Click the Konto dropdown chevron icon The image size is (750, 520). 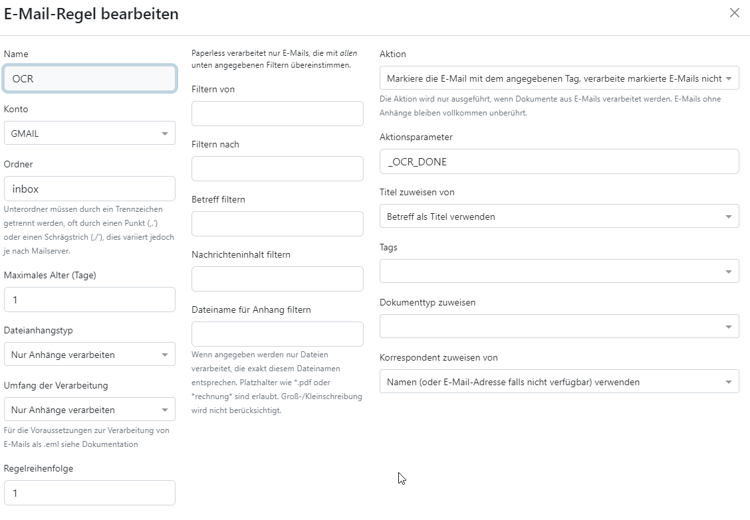coord(164,133)
